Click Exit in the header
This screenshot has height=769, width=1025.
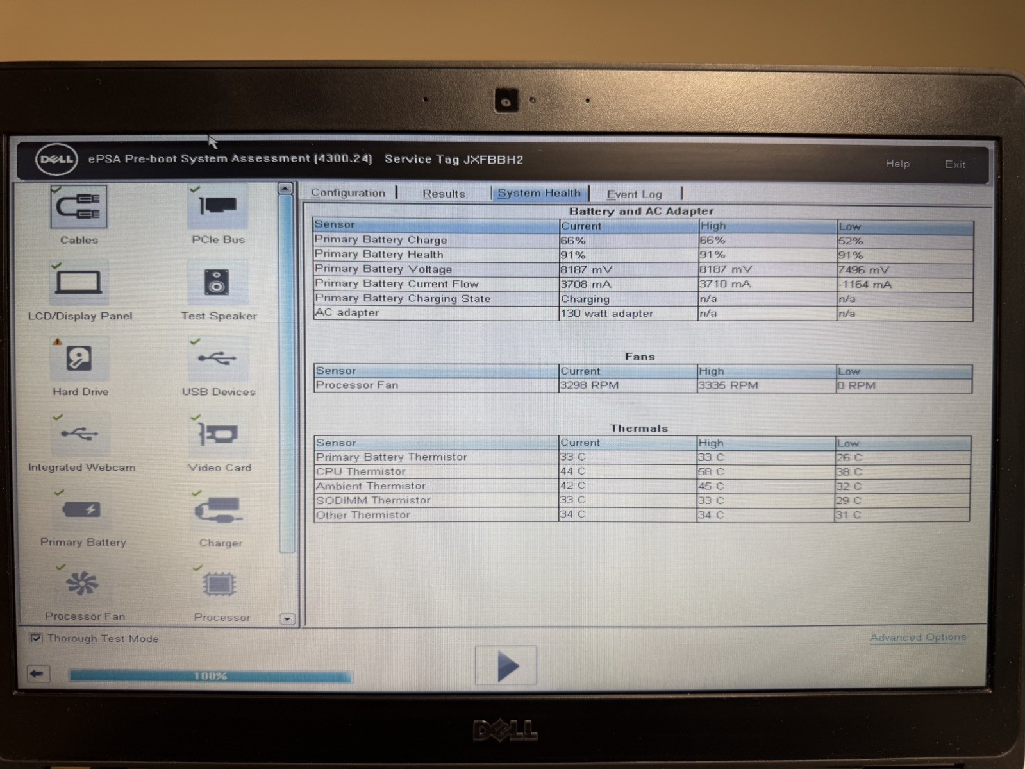tap(954, 164)
